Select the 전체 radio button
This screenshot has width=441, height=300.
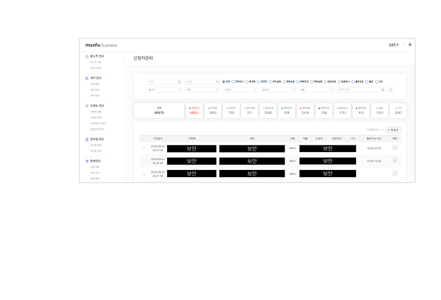tap(224, 81)
